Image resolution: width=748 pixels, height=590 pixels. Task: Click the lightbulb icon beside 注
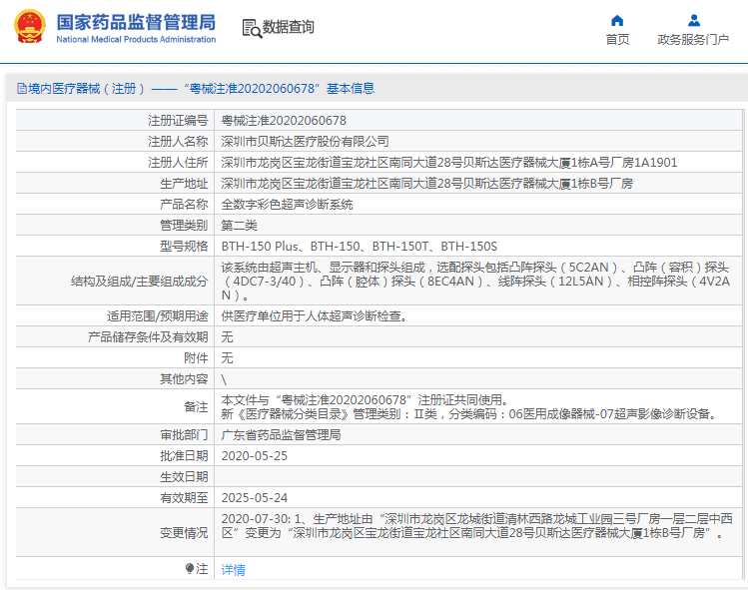click(190, 568)
